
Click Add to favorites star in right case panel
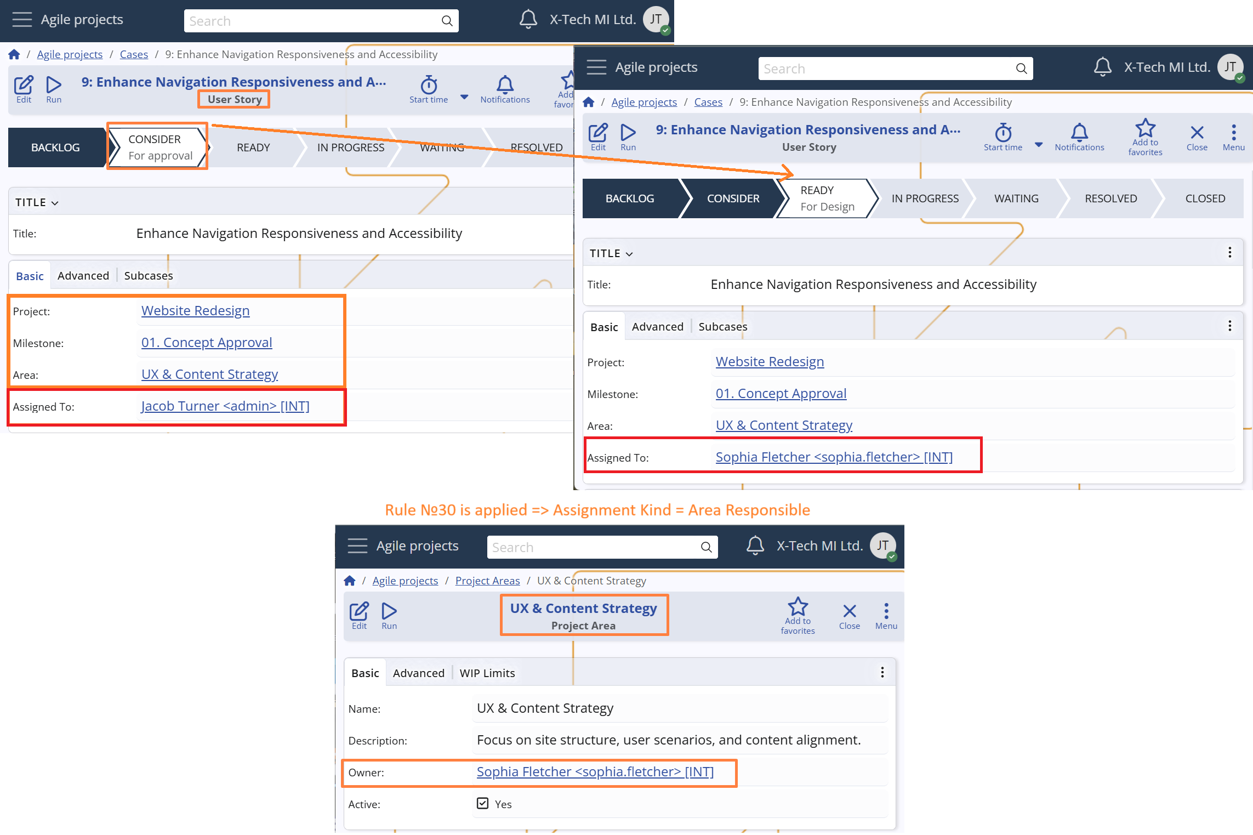click(1145, 129)
